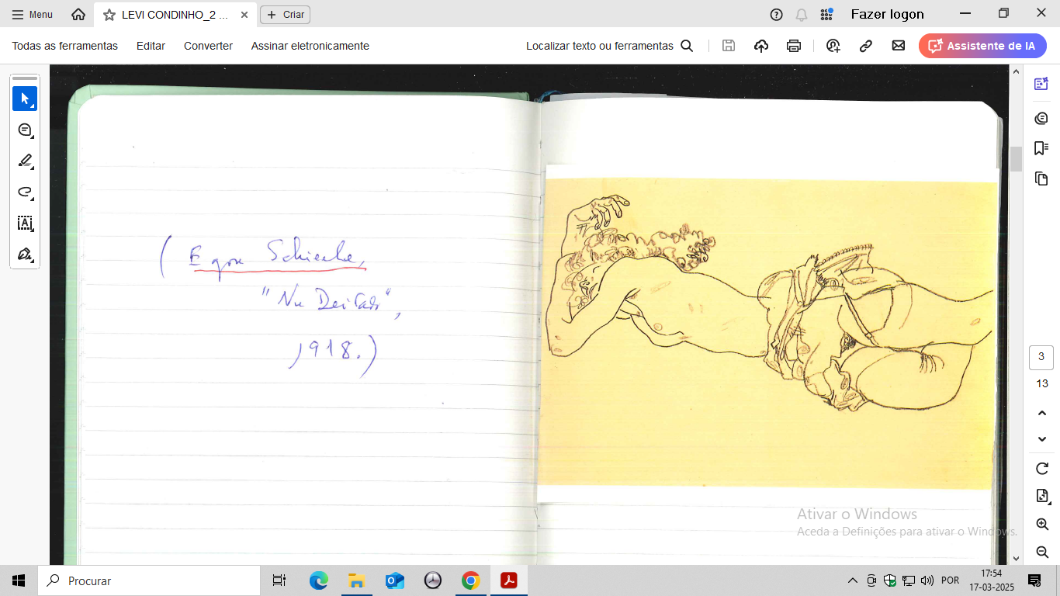Open the Menu hamburger button
The image size is (1060, 596).
(x=32, y=15)
